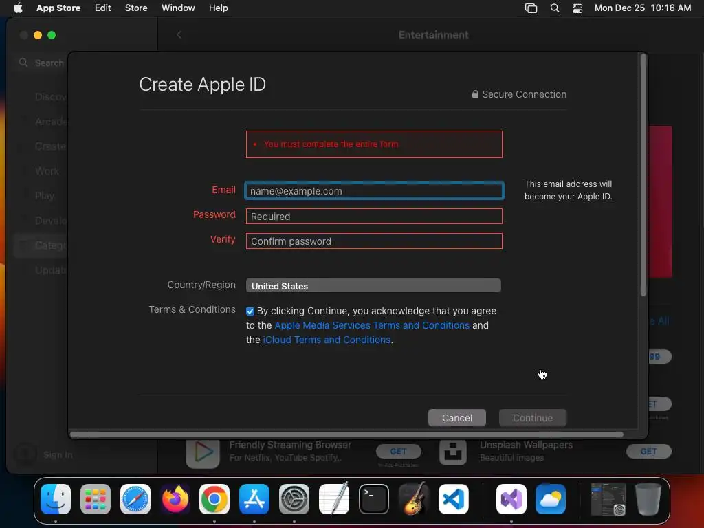Click the search magnifier in App Store sidebar
704x528 pixels.
(x=23, y=63)
